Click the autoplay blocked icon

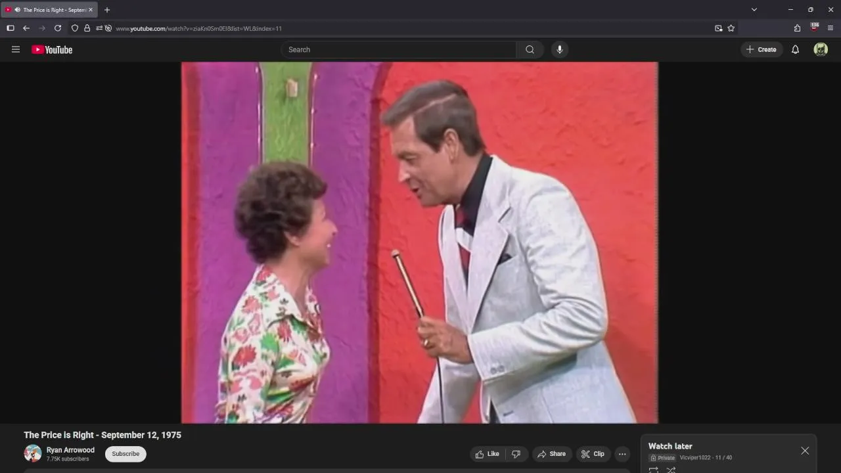pos(108,28)
